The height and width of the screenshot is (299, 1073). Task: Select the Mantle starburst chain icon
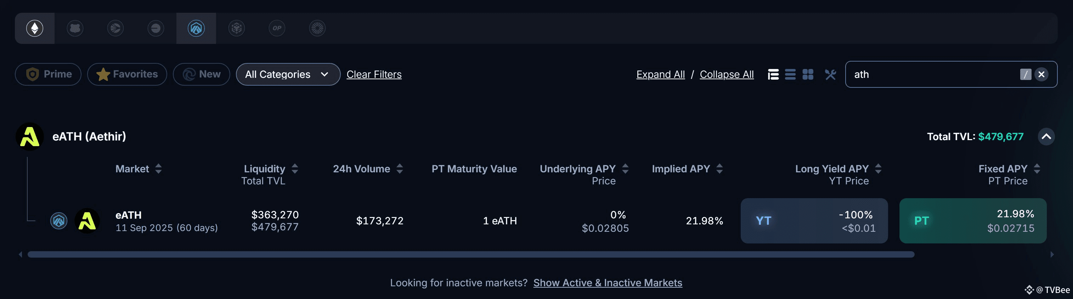point(317,28)
